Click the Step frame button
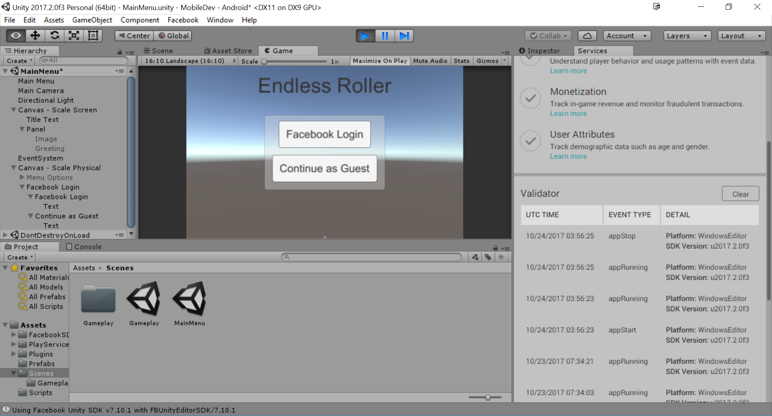The height and width of the screenshot is (416, 772). [404, 36]
